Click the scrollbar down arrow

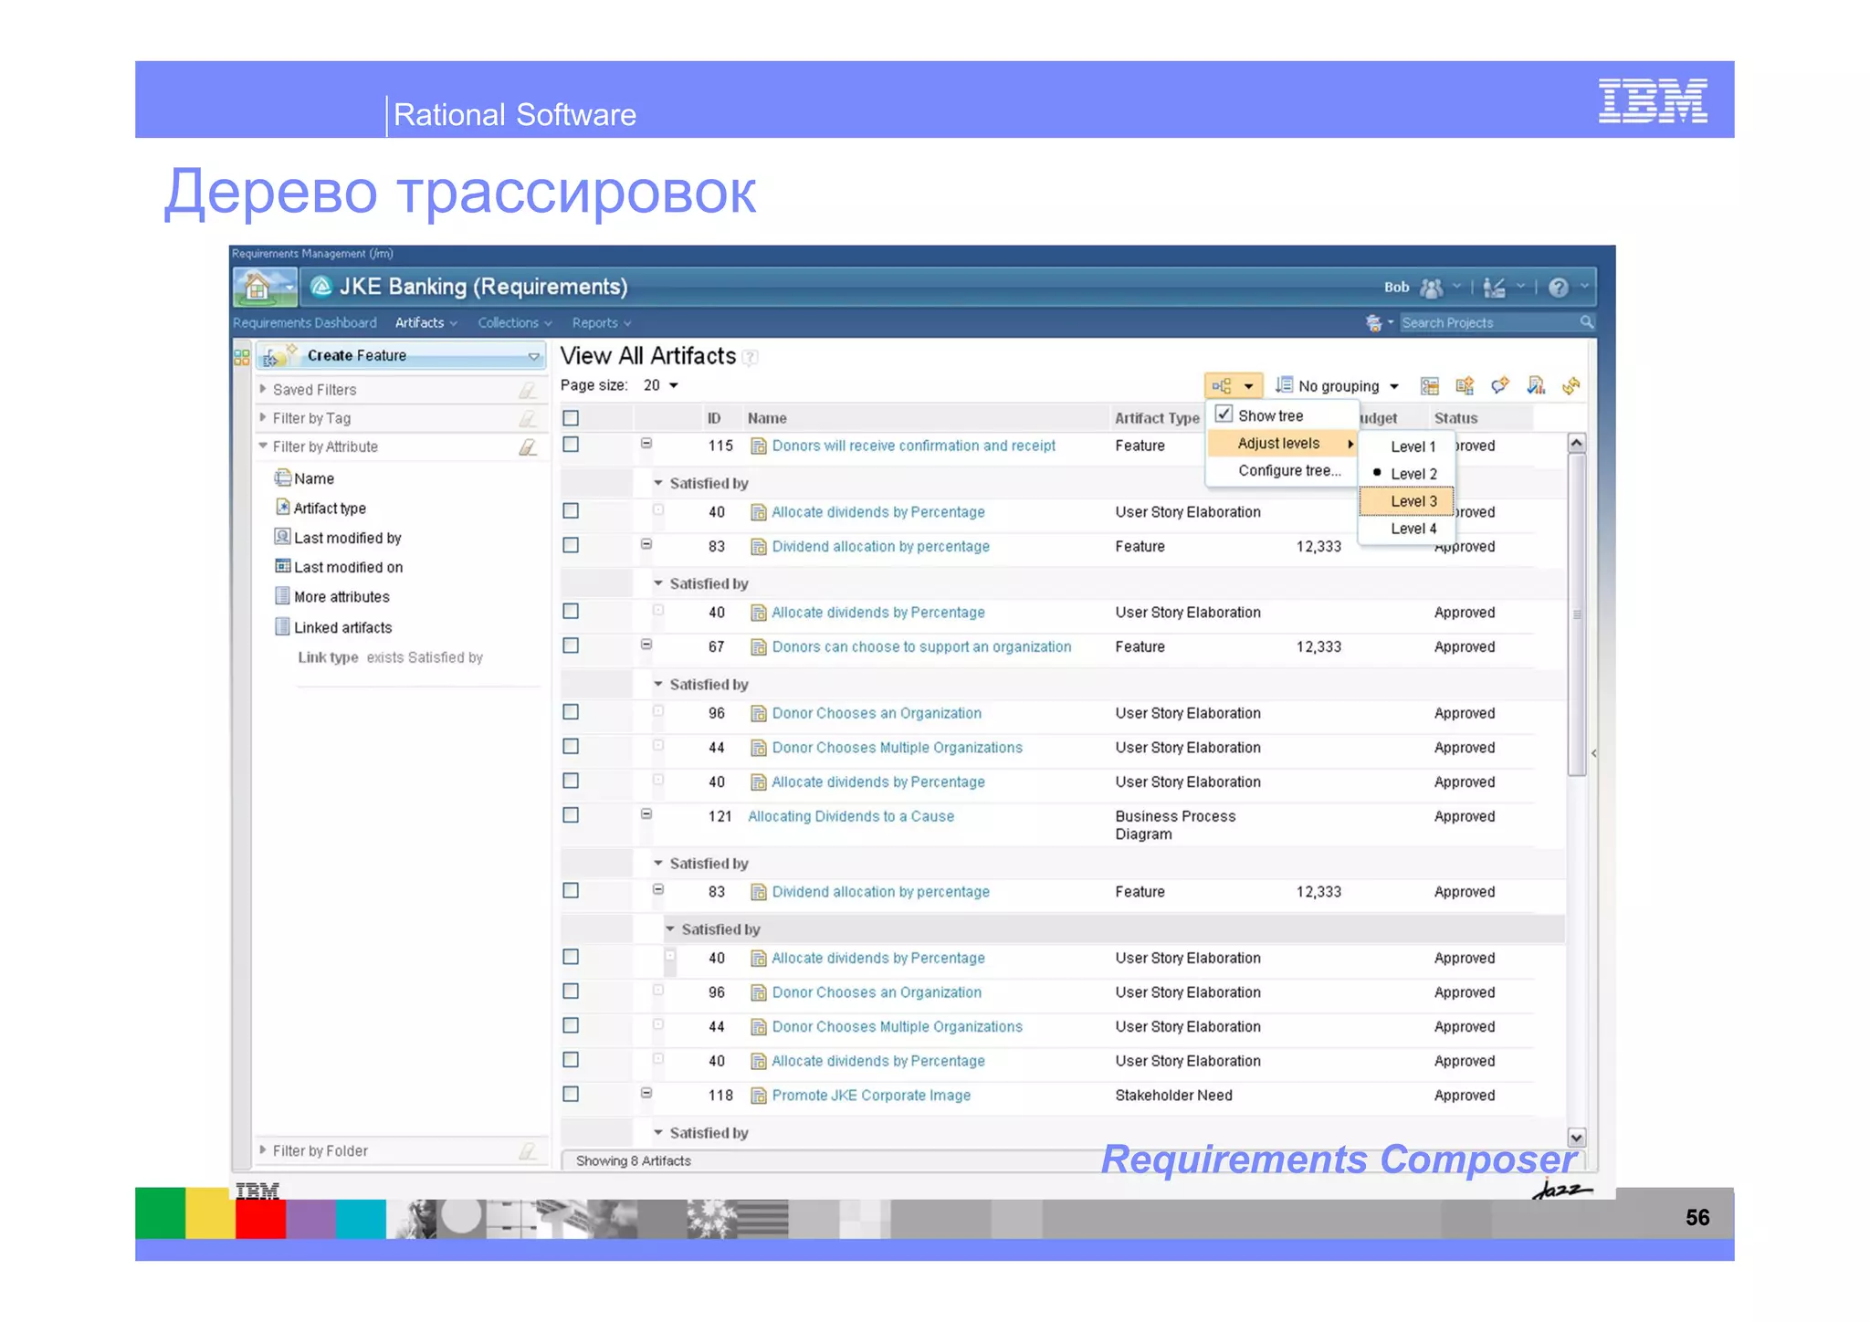pyautogui.click(x=1577, y=1138)
